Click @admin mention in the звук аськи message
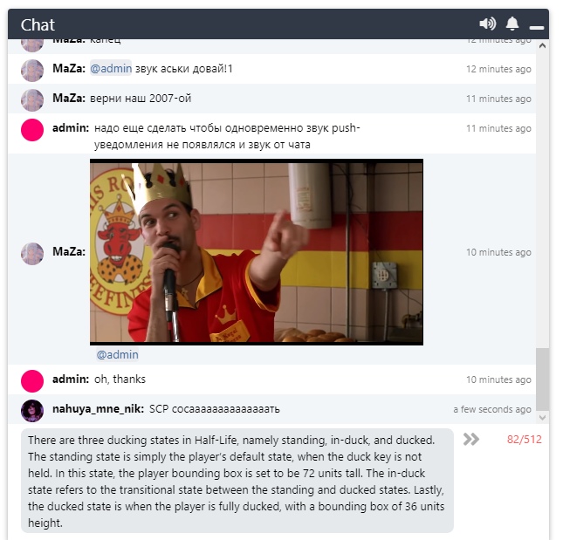 click(x=111, y=68)
